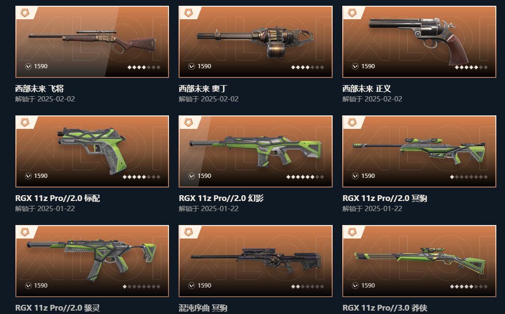
Task: Click the RGX 11z Pro//3.0 莽侠 title
Action: point(385,308)
